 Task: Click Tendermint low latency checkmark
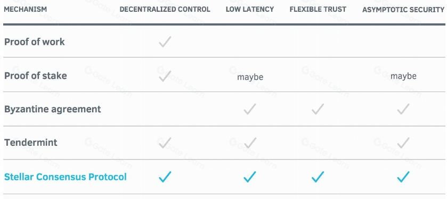250,143
